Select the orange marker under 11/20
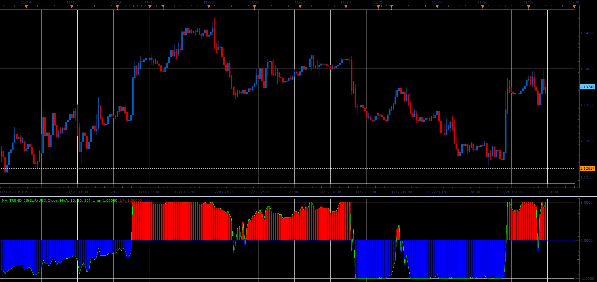This screenshot has height=282, width=597. [x=209, y=7]
